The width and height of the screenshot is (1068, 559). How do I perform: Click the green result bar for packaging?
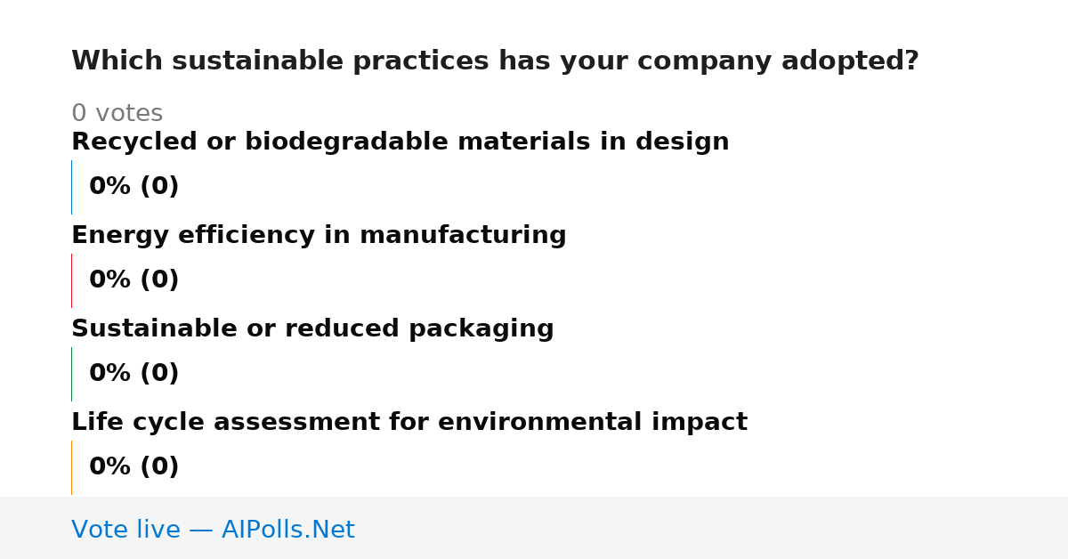(71, 374)
